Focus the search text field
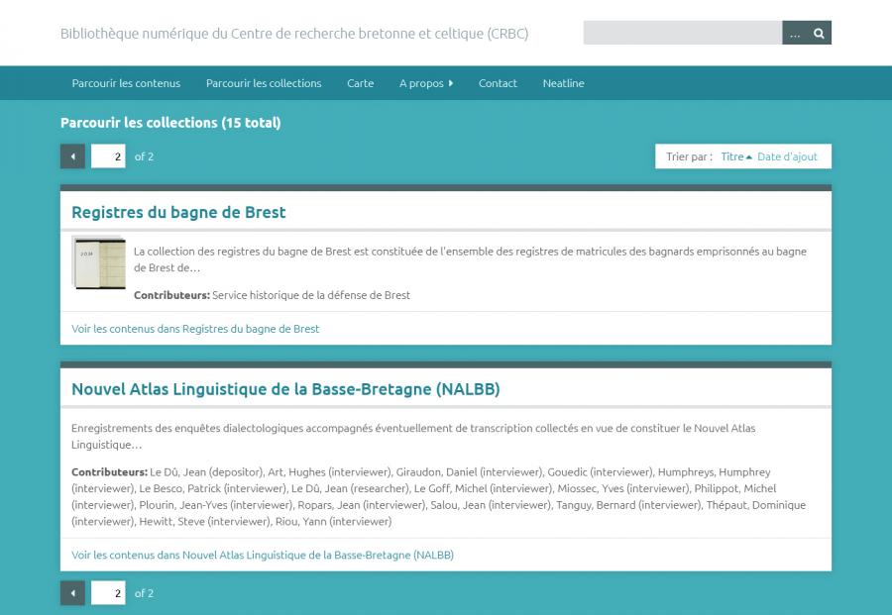Viewport: 892px width, 615px height. coord(683,33)
